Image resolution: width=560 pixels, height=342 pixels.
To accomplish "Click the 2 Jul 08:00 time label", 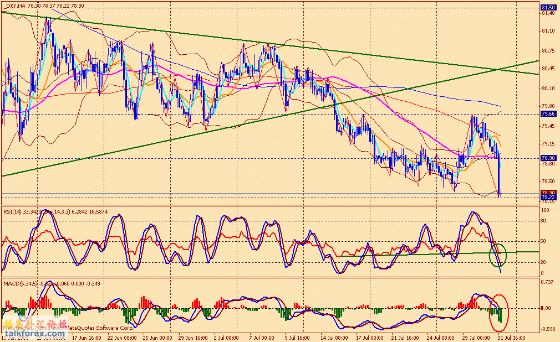I will (x=226, y=338).
